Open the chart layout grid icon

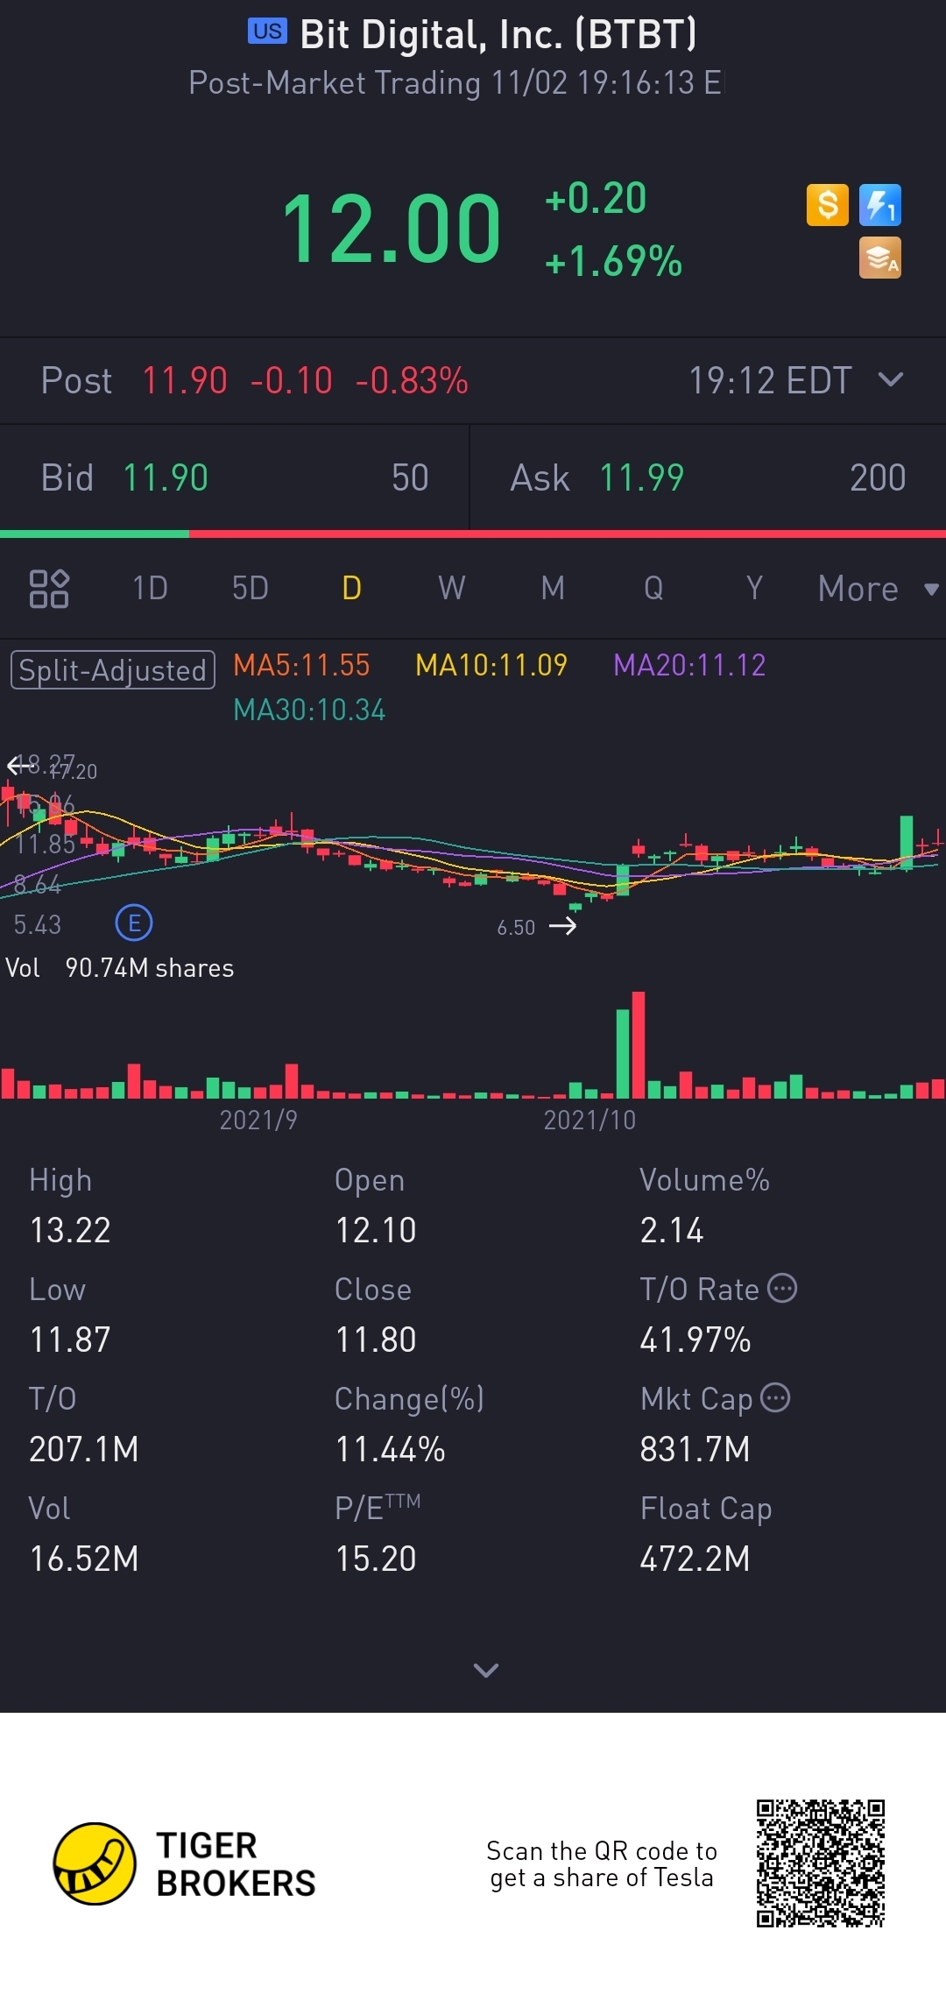pyautogui.click(x=49, y=588)
